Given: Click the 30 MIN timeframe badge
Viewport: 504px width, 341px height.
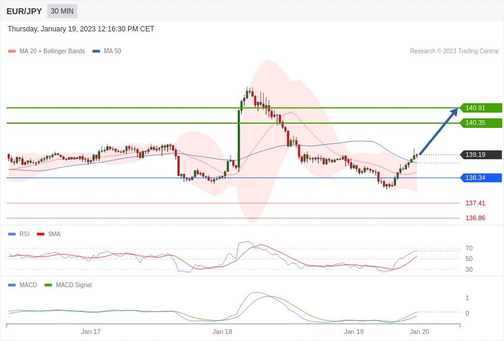Looking at the screenshot, I should (62, 11).
